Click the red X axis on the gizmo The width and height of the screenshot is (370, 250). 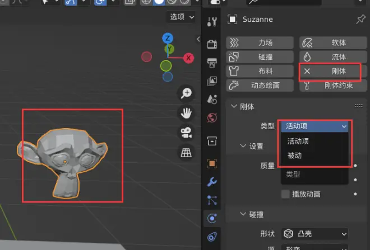point(188,58)
